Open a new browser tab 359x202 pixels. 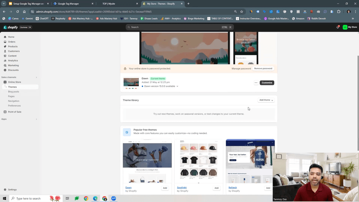click(x=188, y=4)
